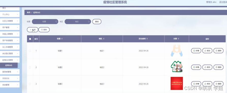Click 修改 for row 标题2
This screenshot has height=93, width=227.
click(x=207, y=67)
